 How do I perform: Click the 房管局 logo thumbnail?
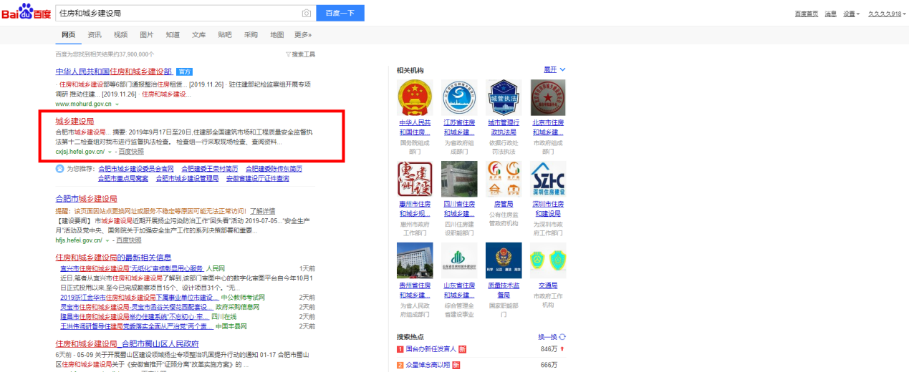tap(502, 179)
